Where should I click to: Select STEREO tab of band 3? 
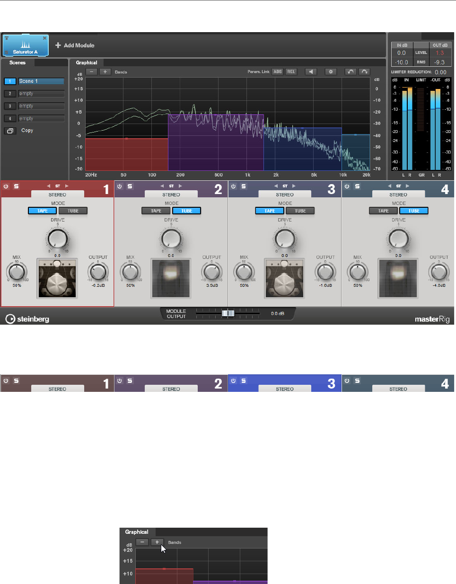[x=285, y=195]
